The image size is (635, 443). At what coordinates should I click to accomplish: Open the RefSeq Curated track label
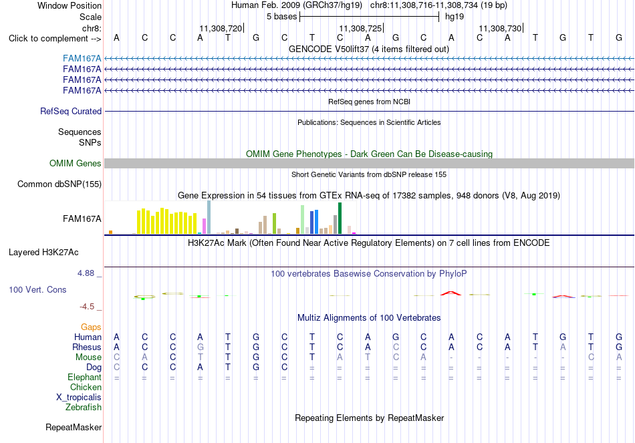[71, 111]
